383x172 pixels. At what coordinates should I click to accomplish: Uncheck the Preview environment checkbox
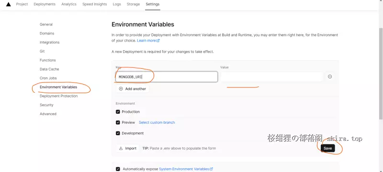(x=118, y=122)
